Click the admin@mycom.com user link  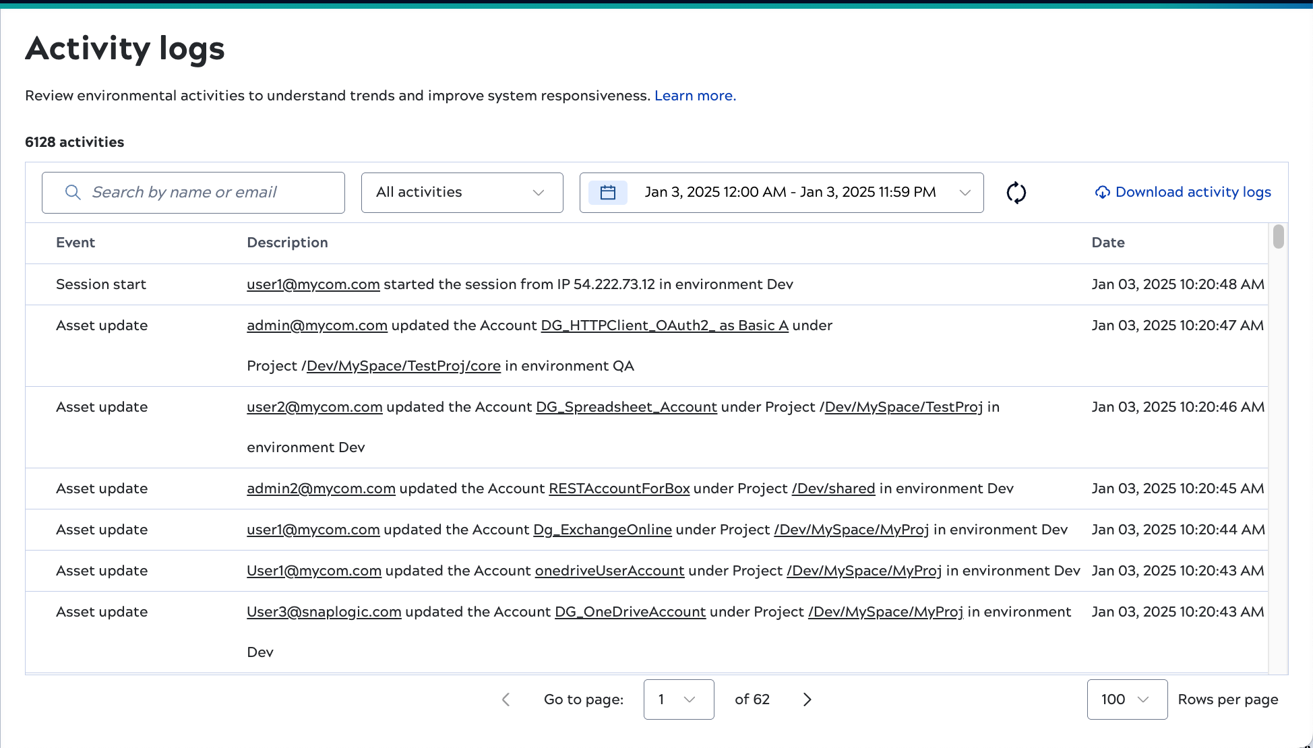click(x=317, y=325)
